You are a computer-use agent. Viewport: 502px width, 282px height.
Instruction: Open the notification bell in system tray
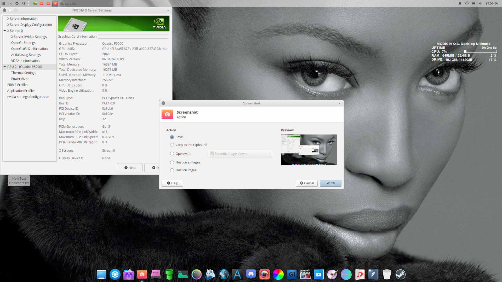pyautogui.click(x=460, y=3)
